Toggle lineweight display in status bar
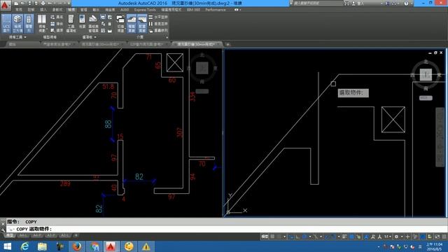The height and width of the screenshot is (252, 448). click(x=344, y=237)
